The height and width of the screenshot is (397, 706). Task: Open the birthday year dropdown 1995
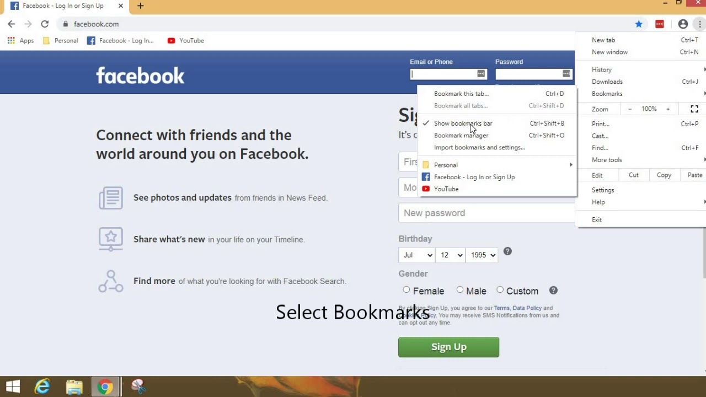(482, 255)
